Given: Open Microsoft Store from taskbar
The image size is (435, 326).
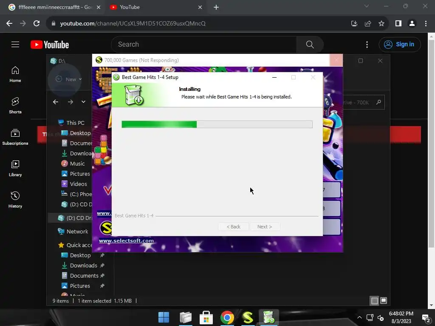Looking at the screenshot, I should coord(206,318).
